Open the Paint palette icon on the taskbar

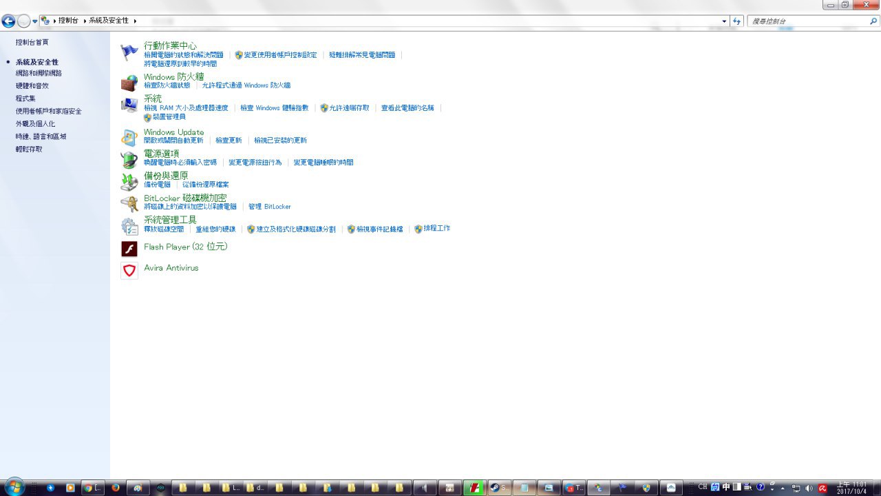138,488
